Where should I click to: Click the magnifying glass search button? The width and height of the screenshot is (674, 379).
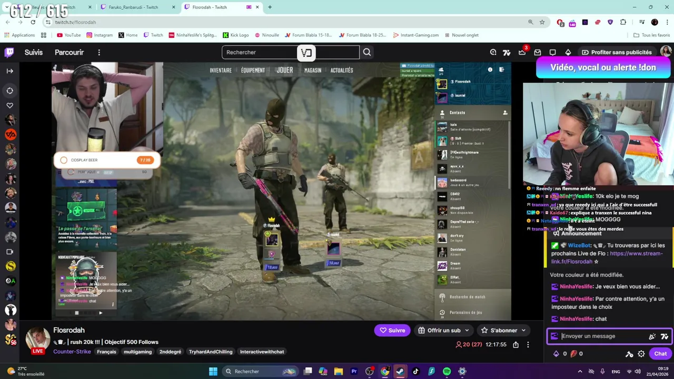[367, 52]
